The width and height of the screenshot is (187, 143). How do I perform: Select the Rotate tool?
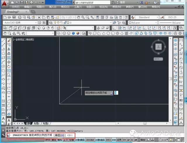9,66
